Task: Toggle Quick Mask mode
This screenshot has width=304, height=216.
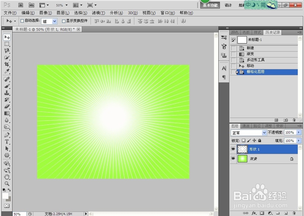Action: 7,206
